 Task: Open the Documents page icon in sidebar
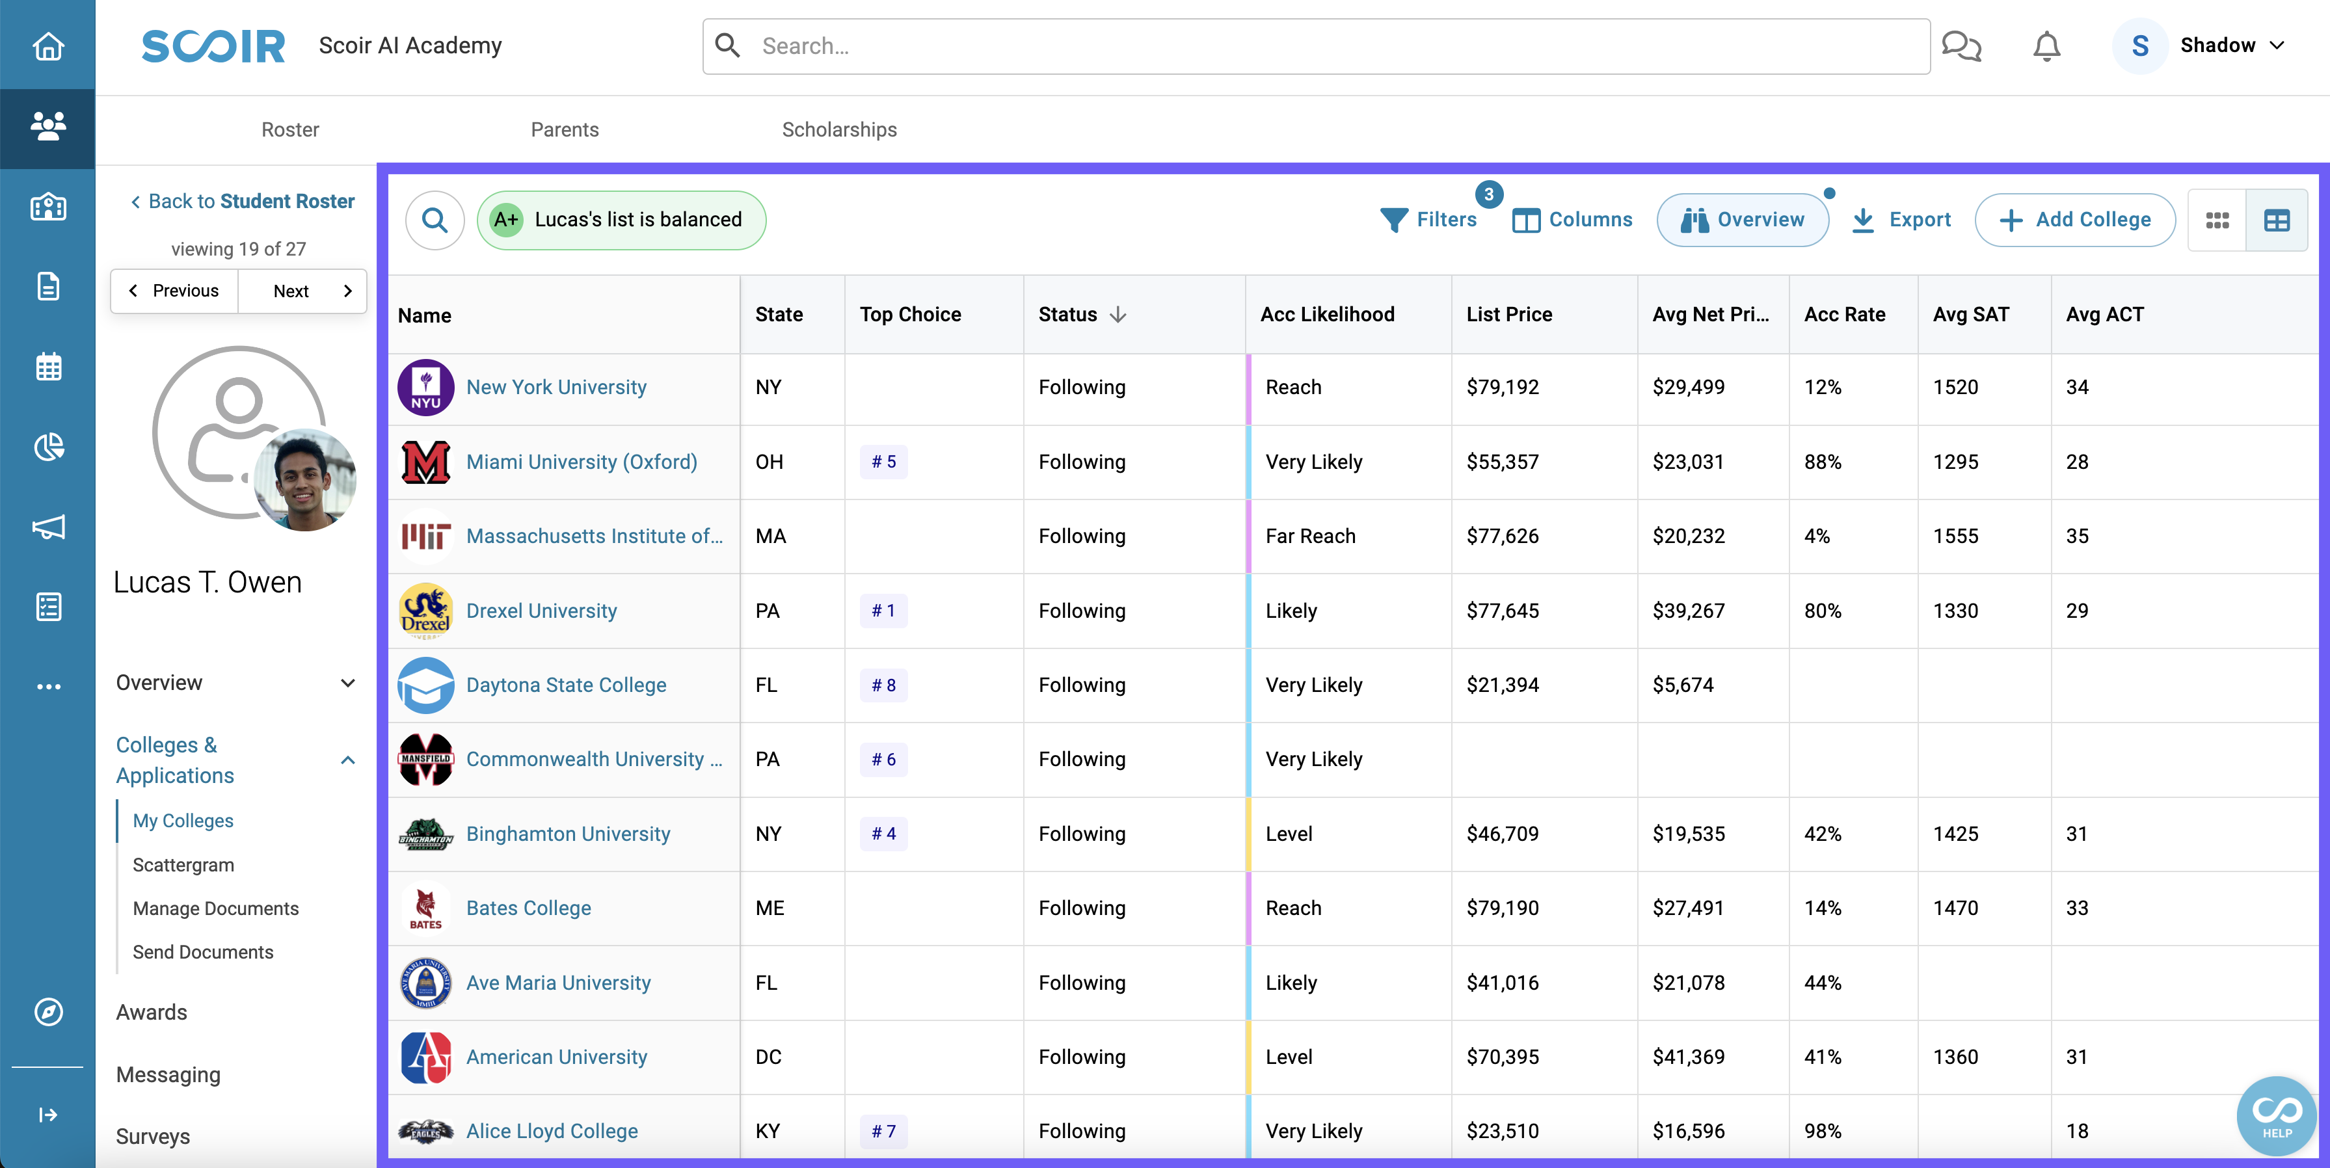tap(48, 285)
